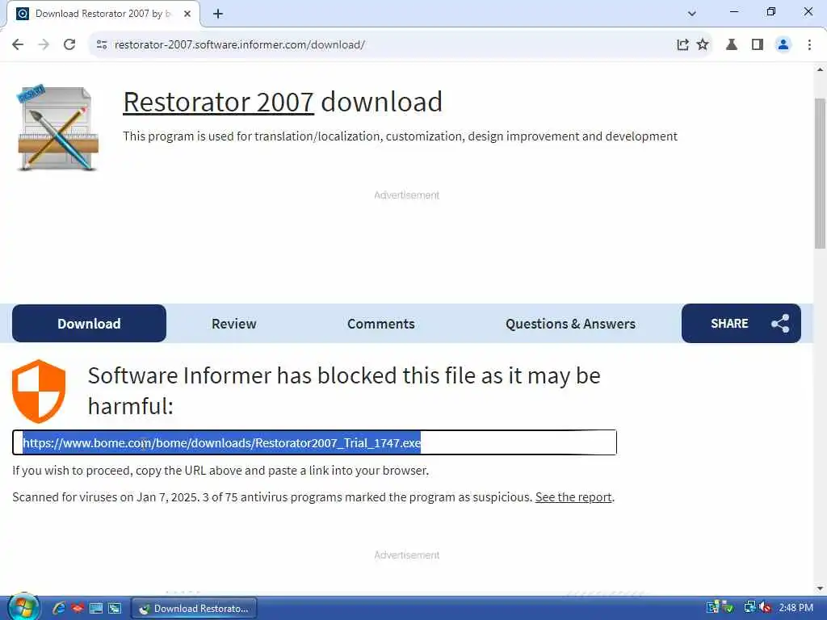The width and height of the screenshot is (827, 620).
Task: Click the SHARE button
Action: tap(741, 323)
